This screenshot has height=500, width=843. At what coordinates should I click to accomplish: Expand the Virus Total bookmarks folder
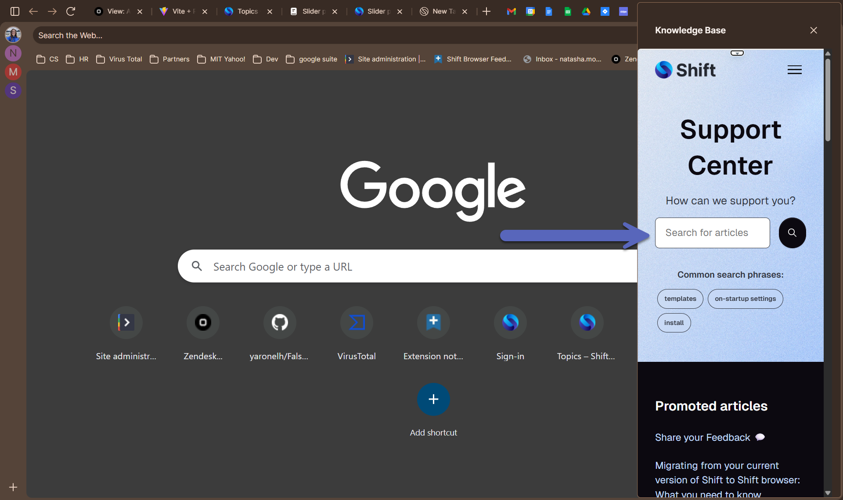tap(119, 59)
